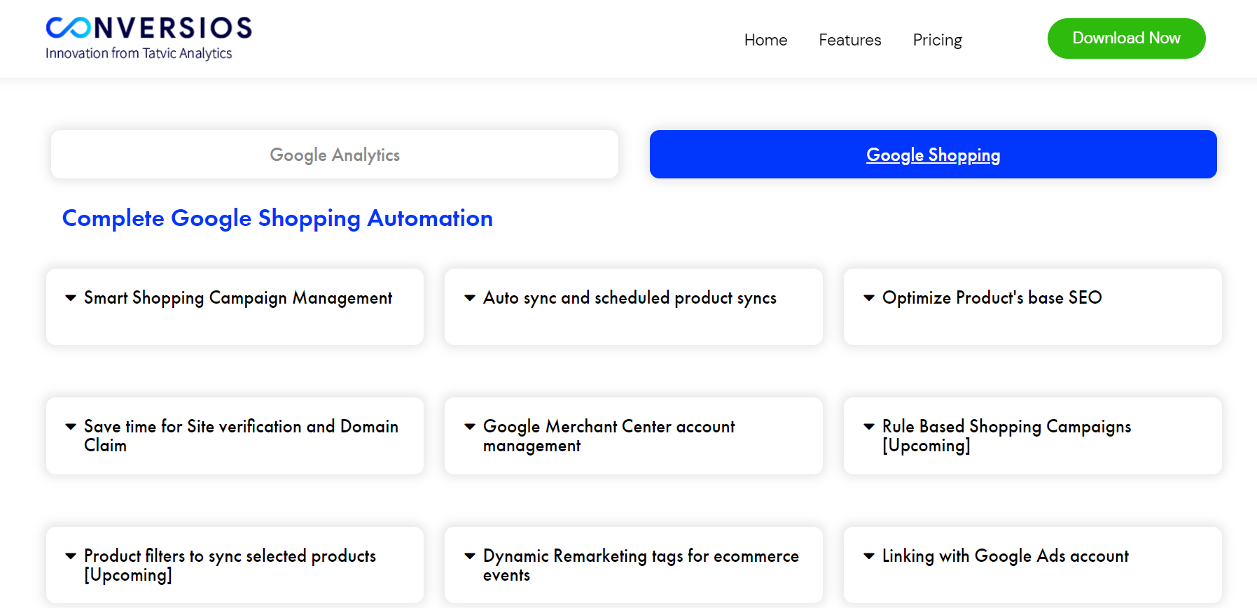The height and width of the screenshot is (608, 1257).
Task: Click the Smart Shopping Campaign Management title
Action: click(238, 298)
